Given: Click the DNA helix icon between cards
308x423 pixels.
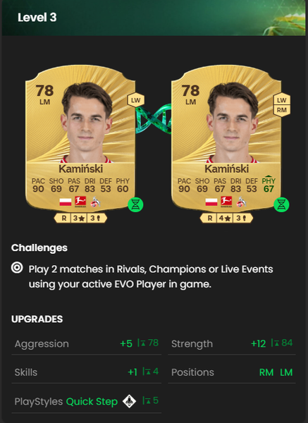Looking at the screenshot, I should pos(154,119).
